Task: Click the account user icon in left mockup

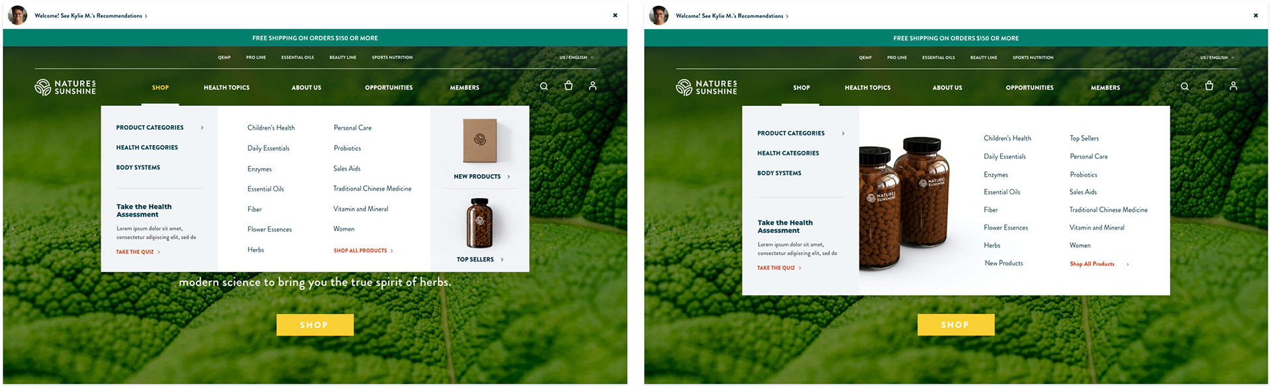Action: (x=592, y=85)
